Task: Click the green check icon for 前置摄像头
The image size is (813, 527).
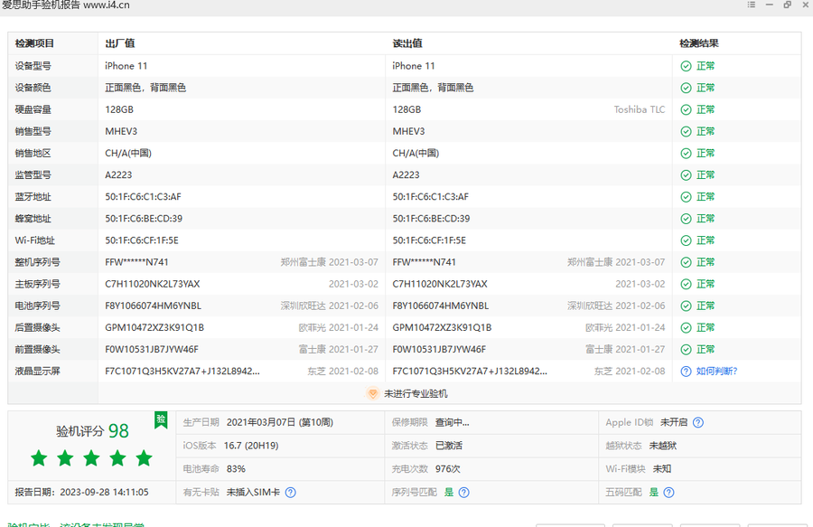Action: tap(686, 350)
